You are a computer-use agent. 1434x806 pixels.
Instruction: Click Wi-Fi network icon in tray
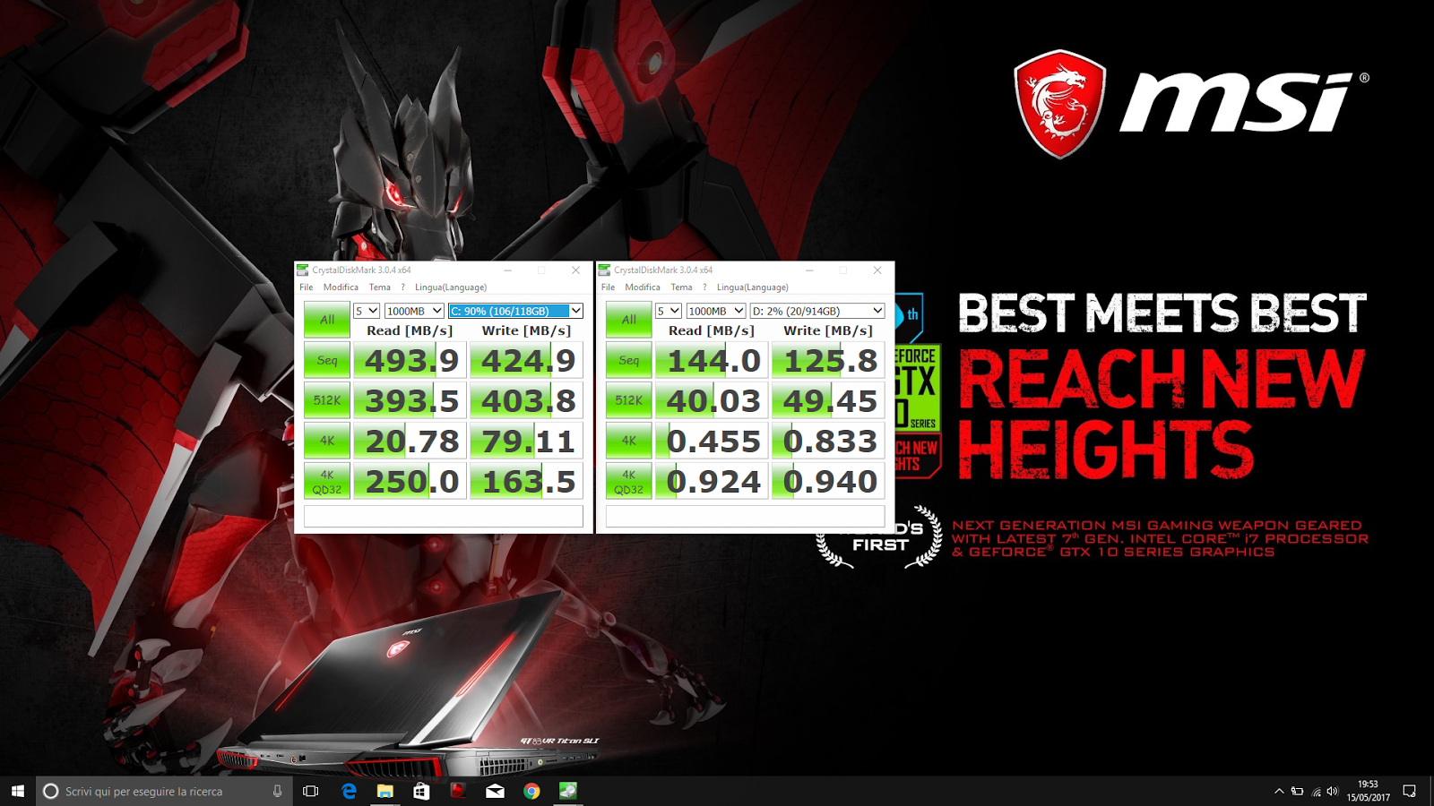(x=1316, y=791)
